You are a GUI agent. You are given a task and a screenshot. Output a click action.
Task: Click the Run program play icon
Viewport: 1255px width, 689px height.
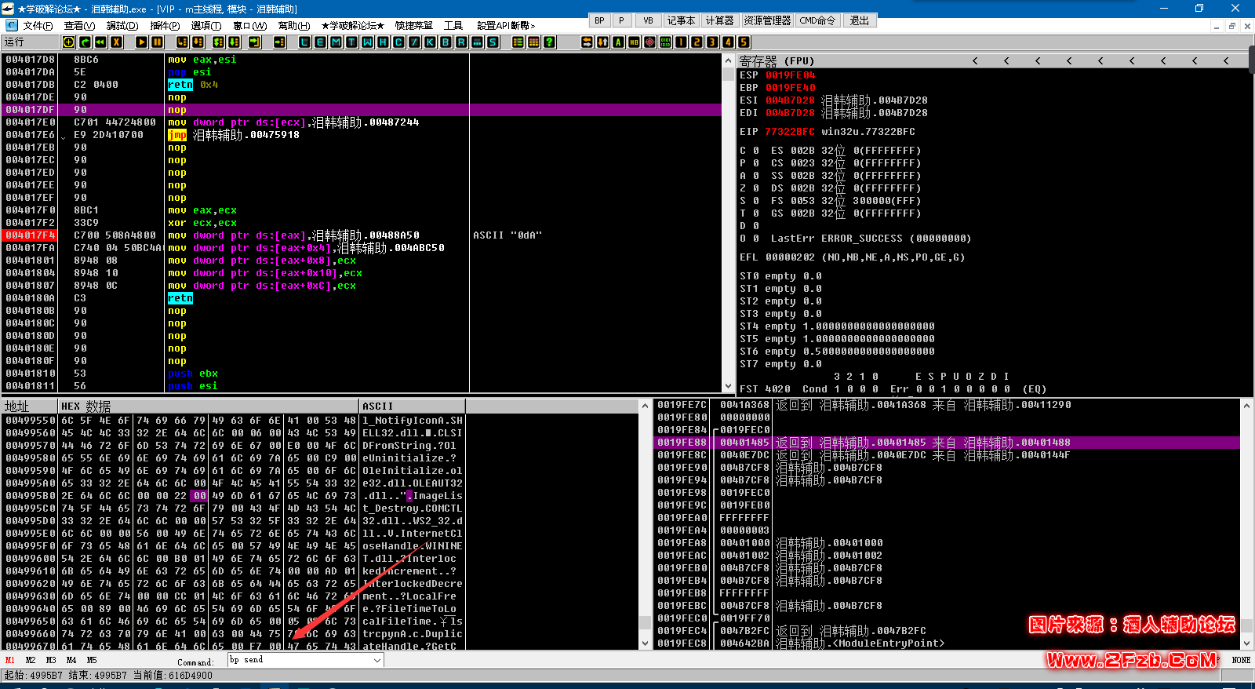click(141, 42)
